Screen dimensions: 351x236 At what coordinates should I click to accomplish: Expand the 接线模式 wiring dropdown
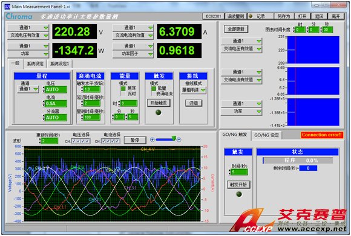pos(194,90)
